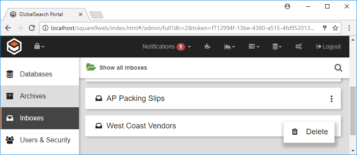Choose Delete from the popup menu

point(309,132)
